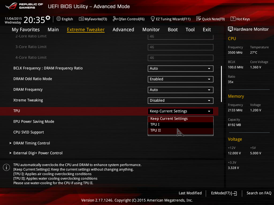Open the Monitor tab
Image resolution: width=274 pixels, height=205 pixels.
151,30
